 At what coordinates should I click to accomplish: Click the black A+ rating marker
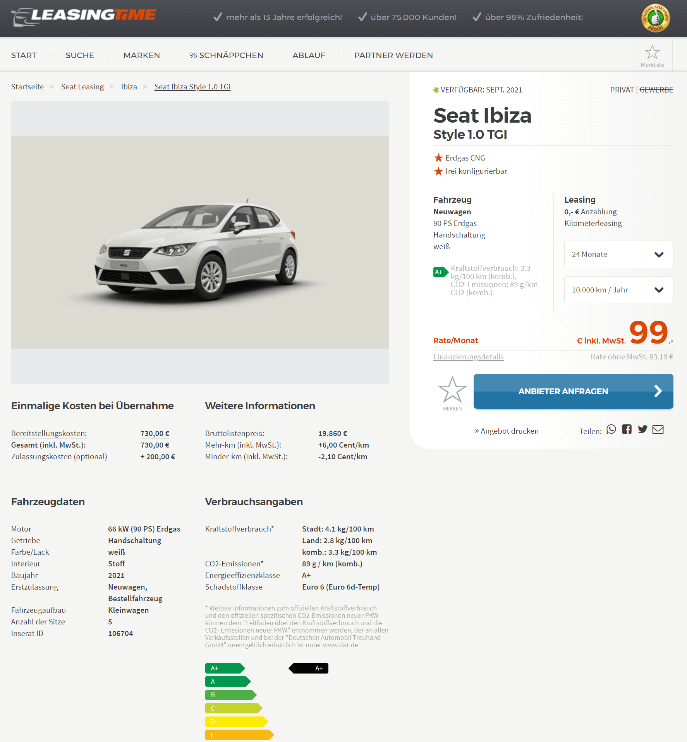[x=309, y=668]
